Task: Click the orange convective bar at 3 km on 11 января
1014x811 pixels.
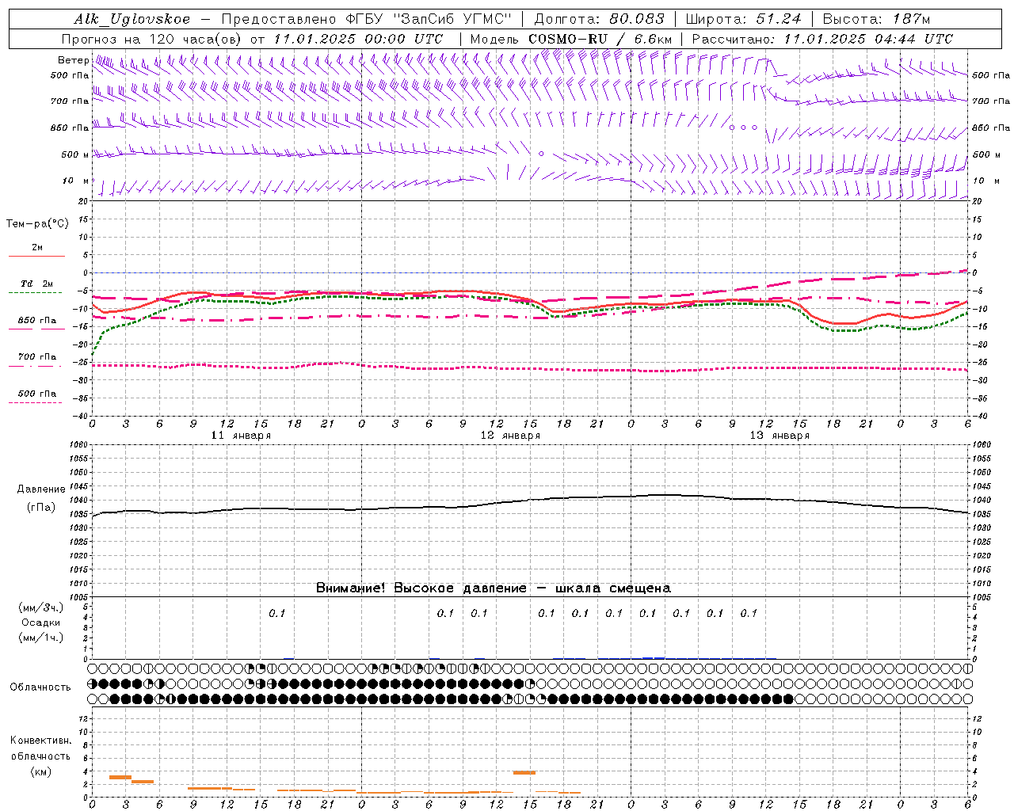Action: pos(120,777)
